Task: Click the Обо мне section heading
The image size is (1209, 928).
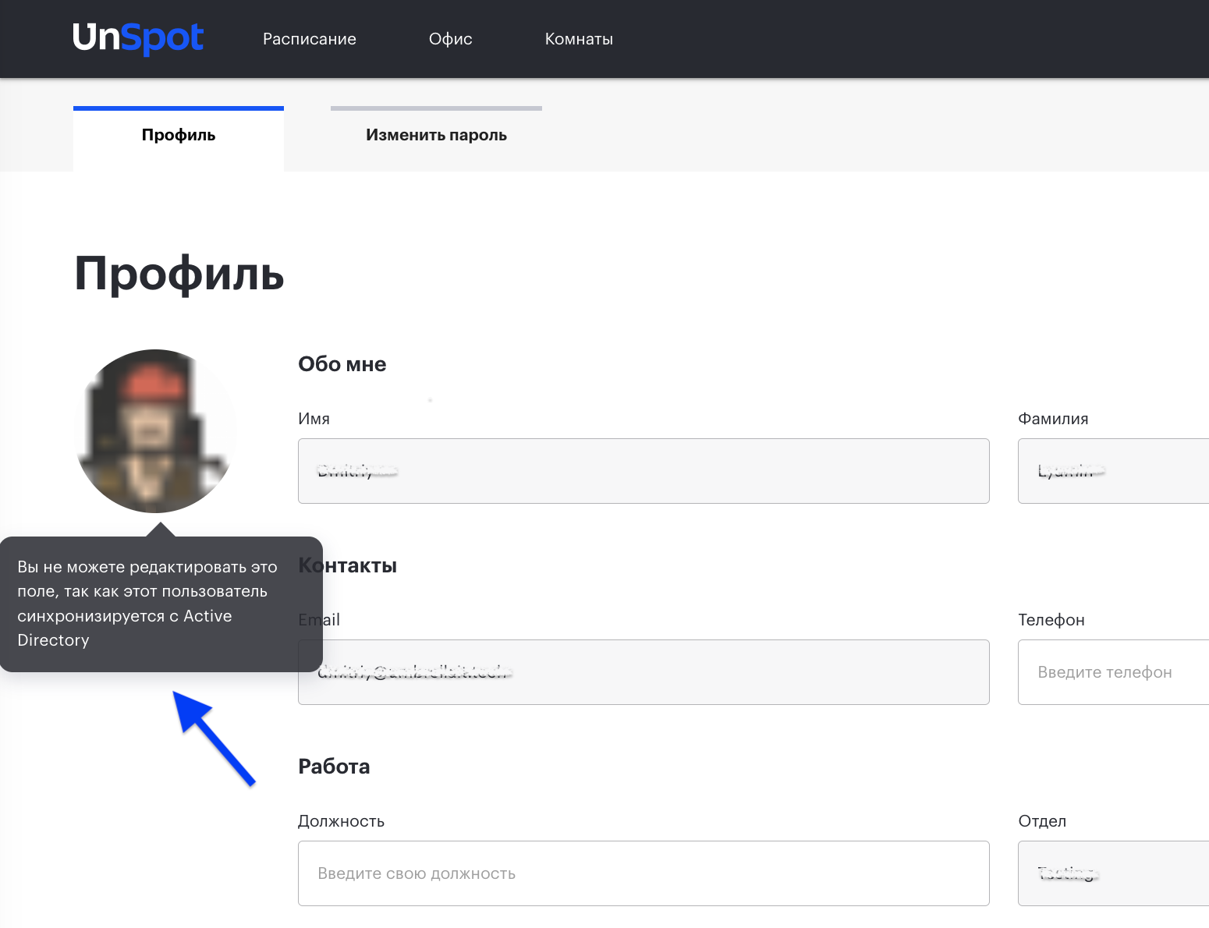Action: (342, 364)
